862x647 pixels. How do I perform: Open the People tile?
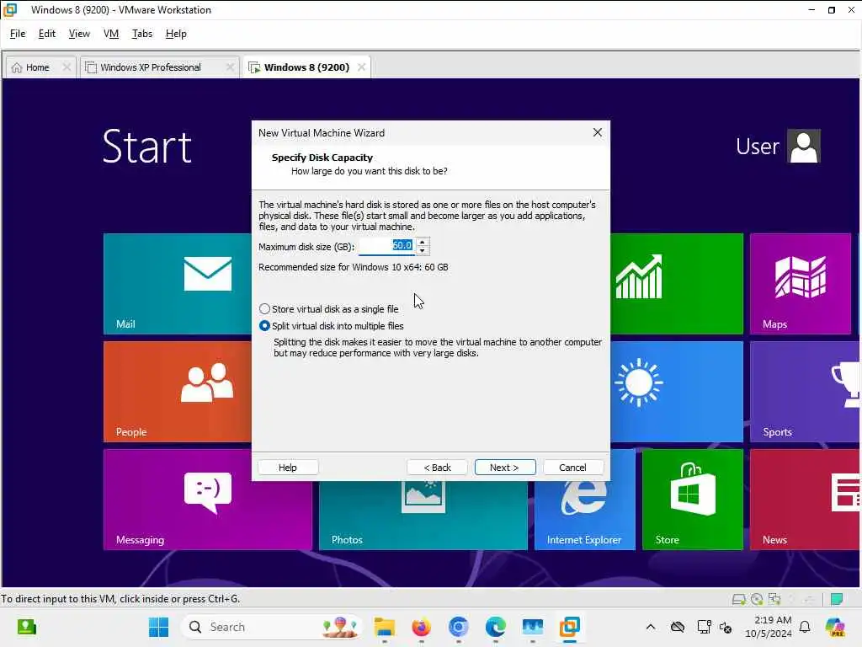click(178, 391)
